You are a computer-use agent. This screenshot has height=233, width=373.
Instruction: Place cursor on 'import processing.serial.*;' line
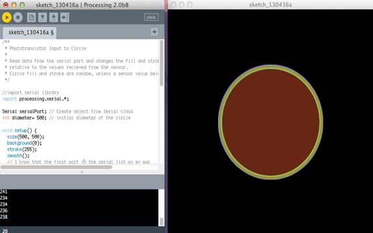[x=36, y=99]
